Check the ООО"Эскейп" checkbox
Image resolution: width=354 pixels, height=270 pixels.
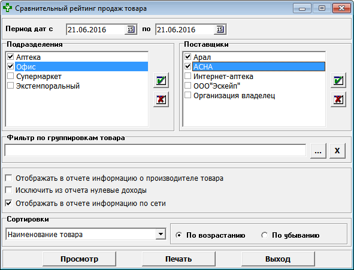[x=187, y=86]
